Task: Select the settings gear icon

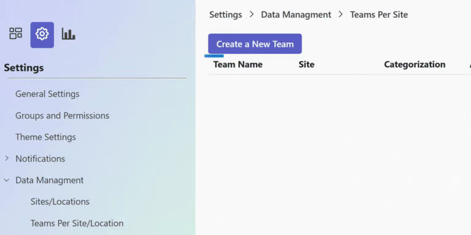Action: point(42,35)
